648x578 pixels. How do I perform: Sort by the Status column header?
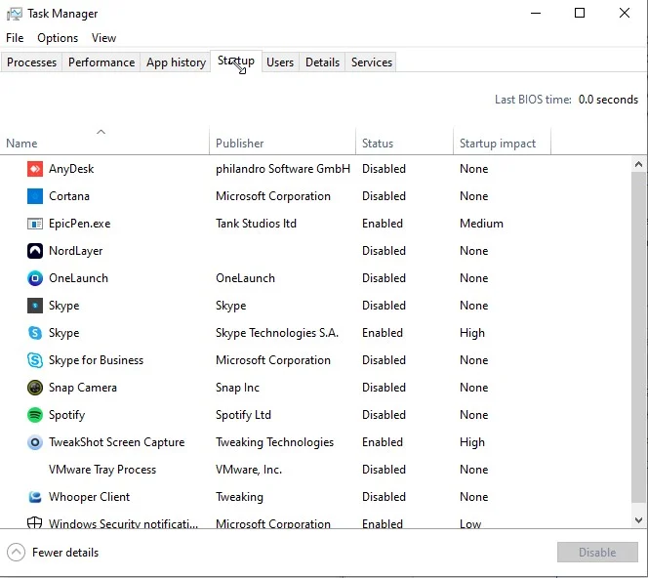(x=405, y=144)
